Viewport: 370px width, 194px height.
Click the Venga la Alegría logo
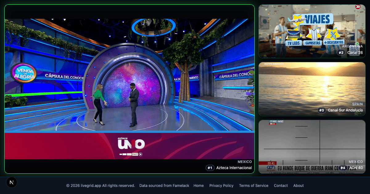pos(23,73)
